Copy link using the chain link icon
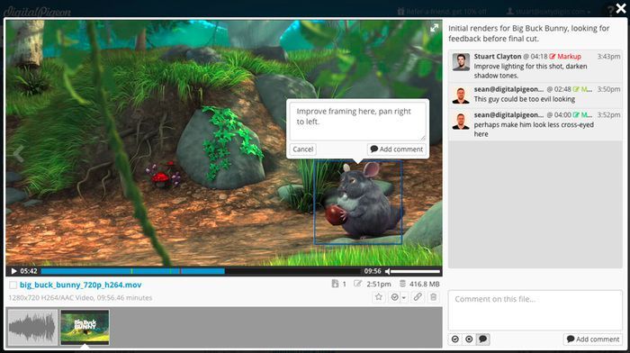 coord(418,297)
